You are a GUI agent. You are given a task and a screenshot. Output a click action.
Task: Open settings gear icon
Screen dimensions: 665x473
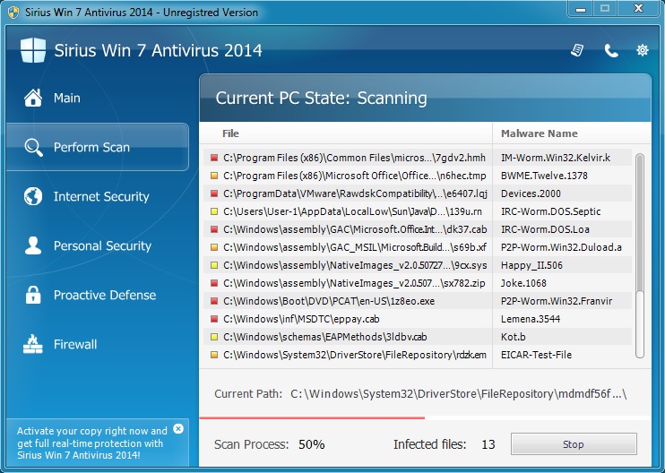click(x=642, y=50)
